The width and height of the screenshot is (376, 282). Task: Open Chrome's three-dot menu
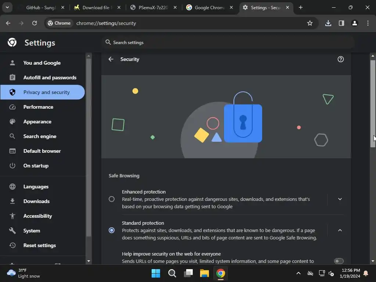(368, 23)
